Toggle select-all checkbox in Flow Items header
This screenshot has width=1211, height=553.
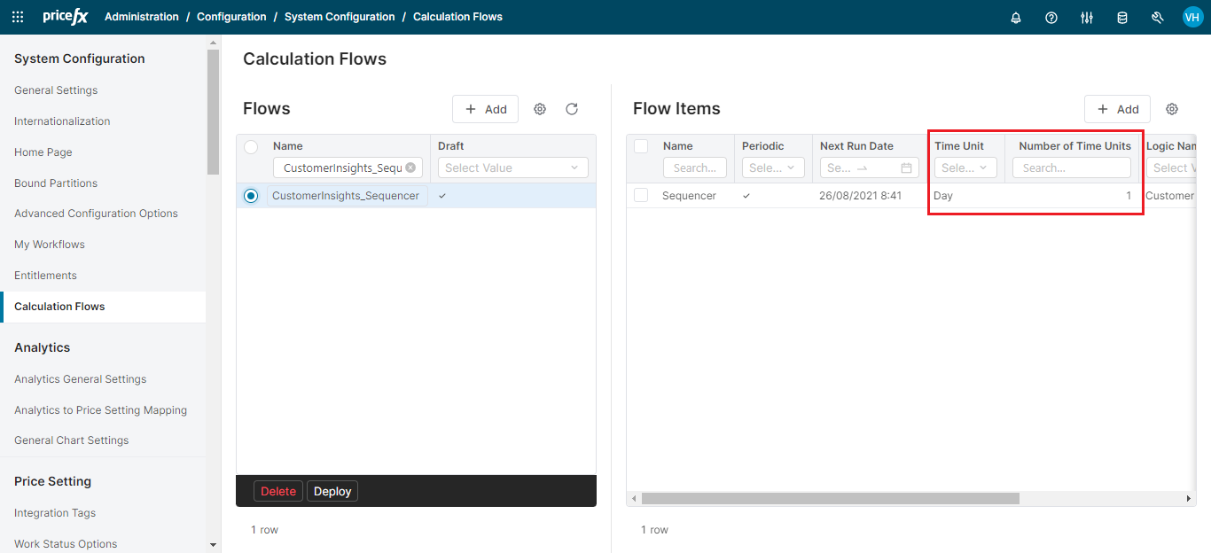coord(641,146)
